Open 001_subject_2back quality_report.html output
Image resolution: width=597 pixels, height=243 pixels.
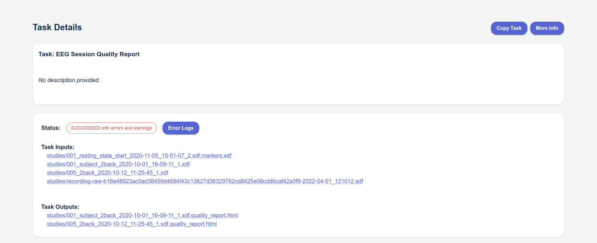tap(142, 215)
